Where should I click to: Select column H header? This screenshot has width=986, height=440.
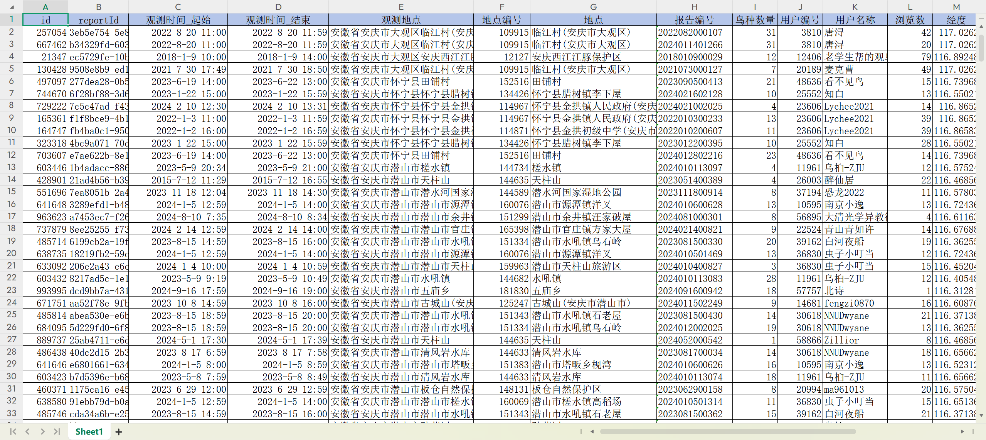pos(694,7)
